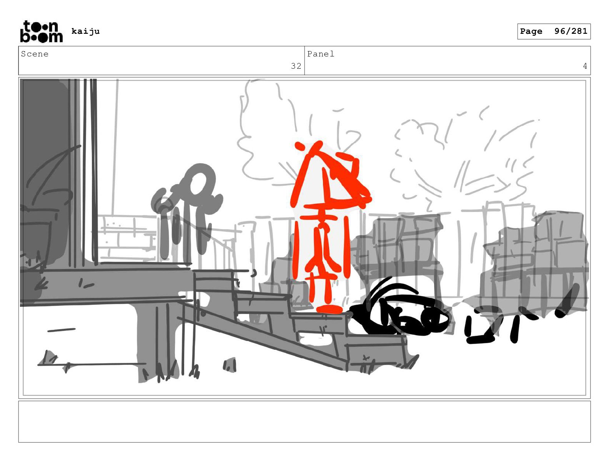Click the "Page 96/281" page indicator
This screenshot has width=609, height=470.
[554, 31]
